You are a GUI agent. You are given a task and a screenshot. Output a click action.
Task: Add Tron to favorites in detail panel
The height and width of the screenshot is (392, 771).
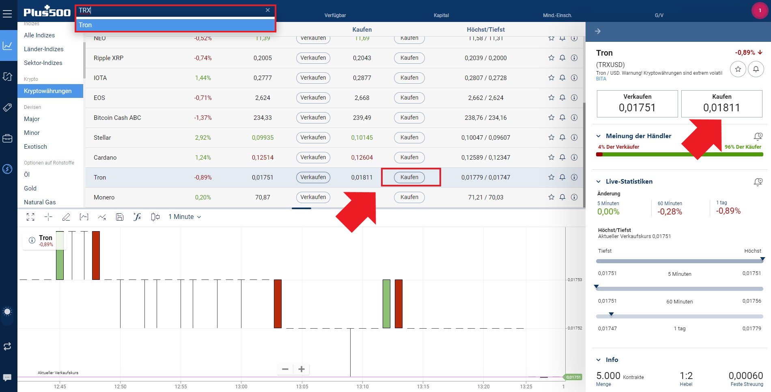(738, 69)
